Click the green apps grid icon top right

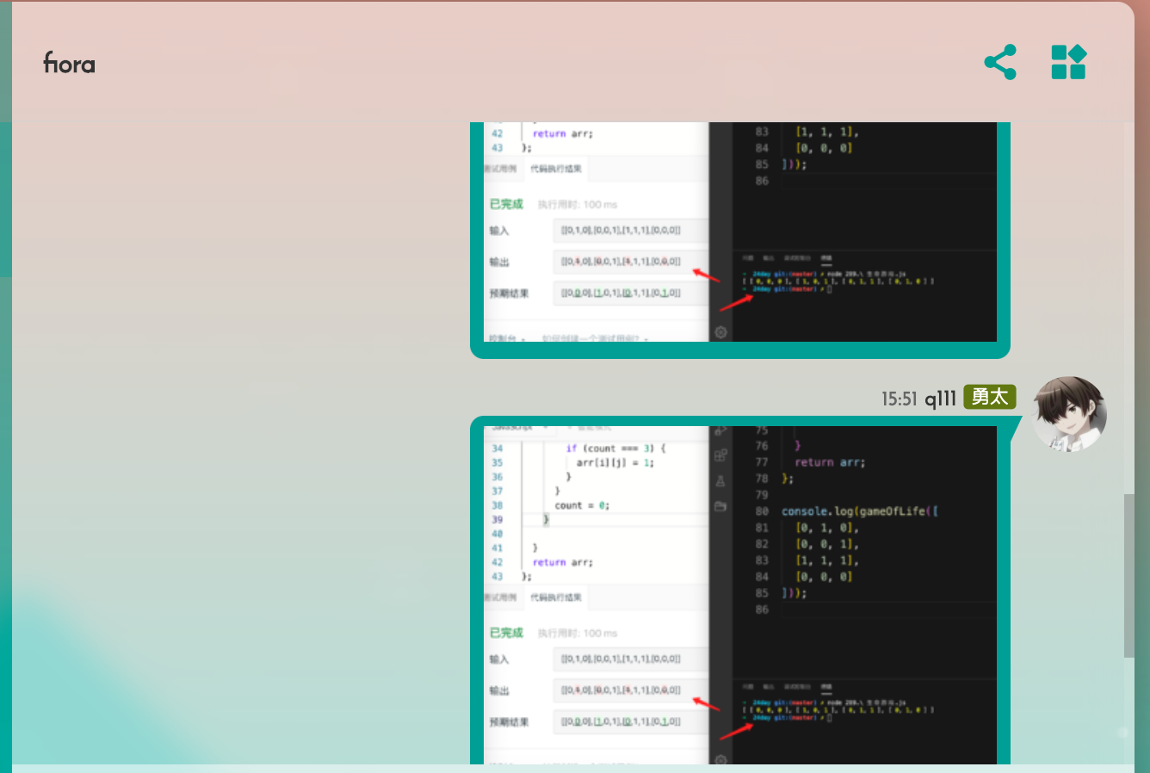pos(1068,62)
